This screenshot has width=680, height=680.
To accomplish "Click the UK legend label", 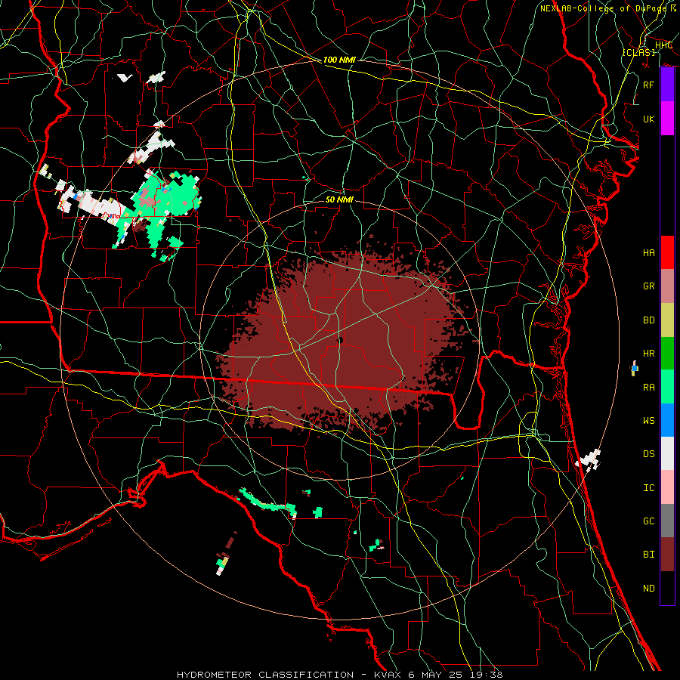I will 649,119.
